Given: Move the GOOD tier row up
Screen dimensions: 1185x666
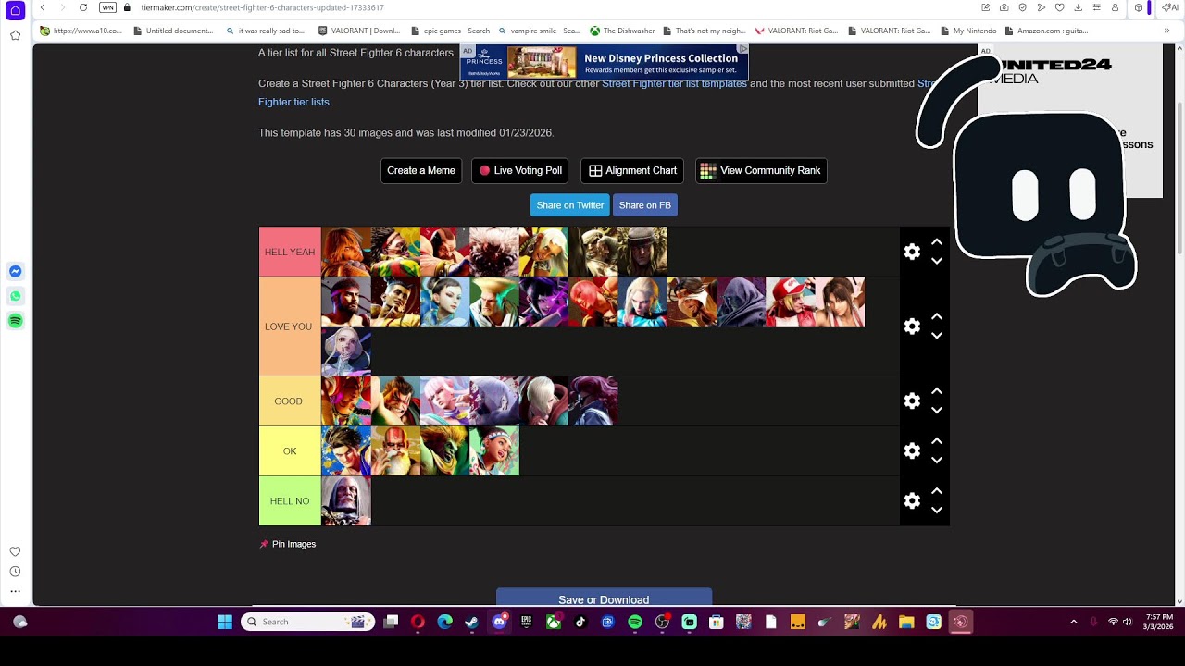Looking at the screenshot, I should coord(937,390).
